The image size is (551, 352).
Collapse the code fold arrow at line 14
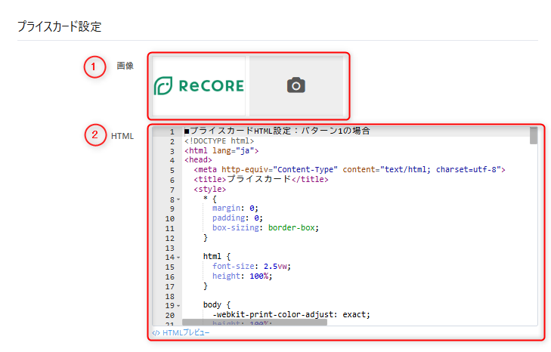pyautogui.click(x=178, y=257)
